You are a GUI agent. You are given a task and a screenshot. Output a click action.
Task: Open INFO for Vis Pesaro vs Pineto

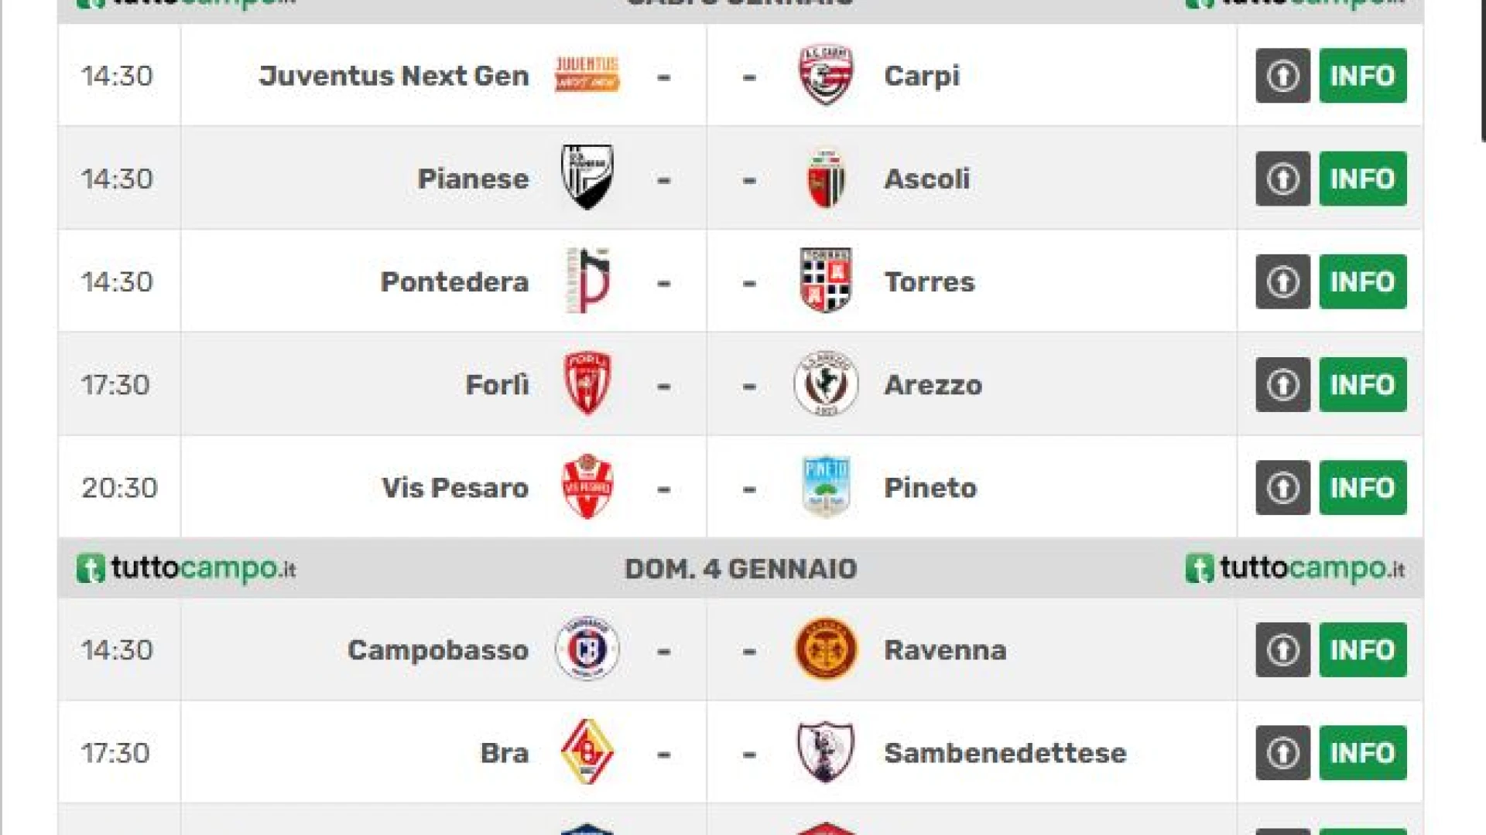[1362, 488]
